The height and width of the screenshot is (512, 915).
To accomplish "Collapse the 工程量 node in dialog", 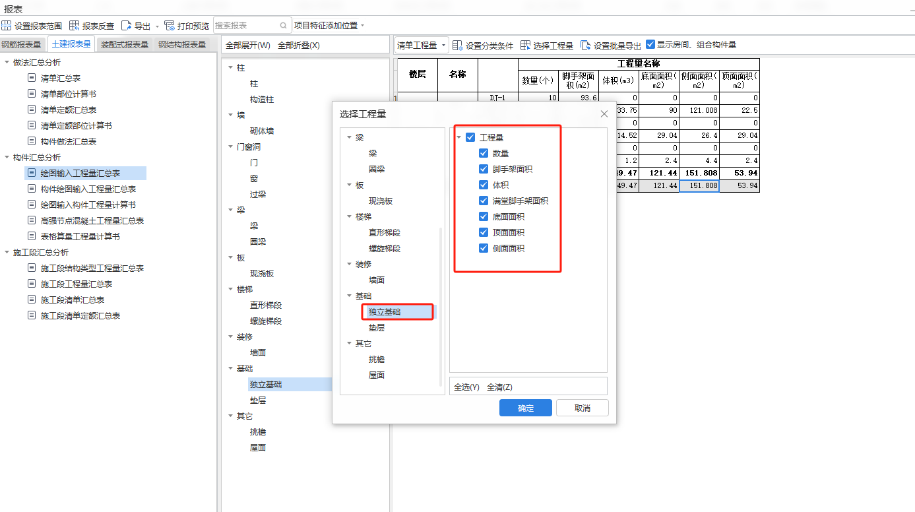I will 458,137.
